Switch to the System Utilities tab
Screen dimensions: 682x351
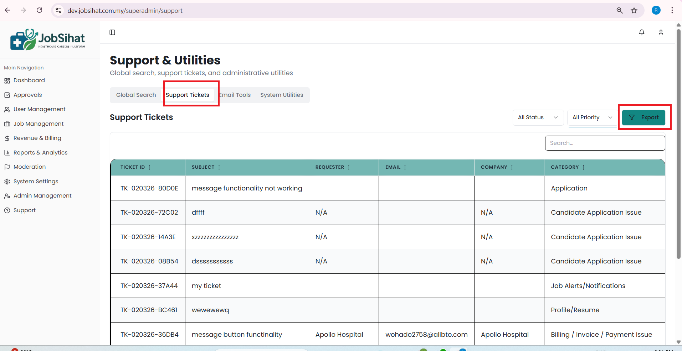coord(281,95)
